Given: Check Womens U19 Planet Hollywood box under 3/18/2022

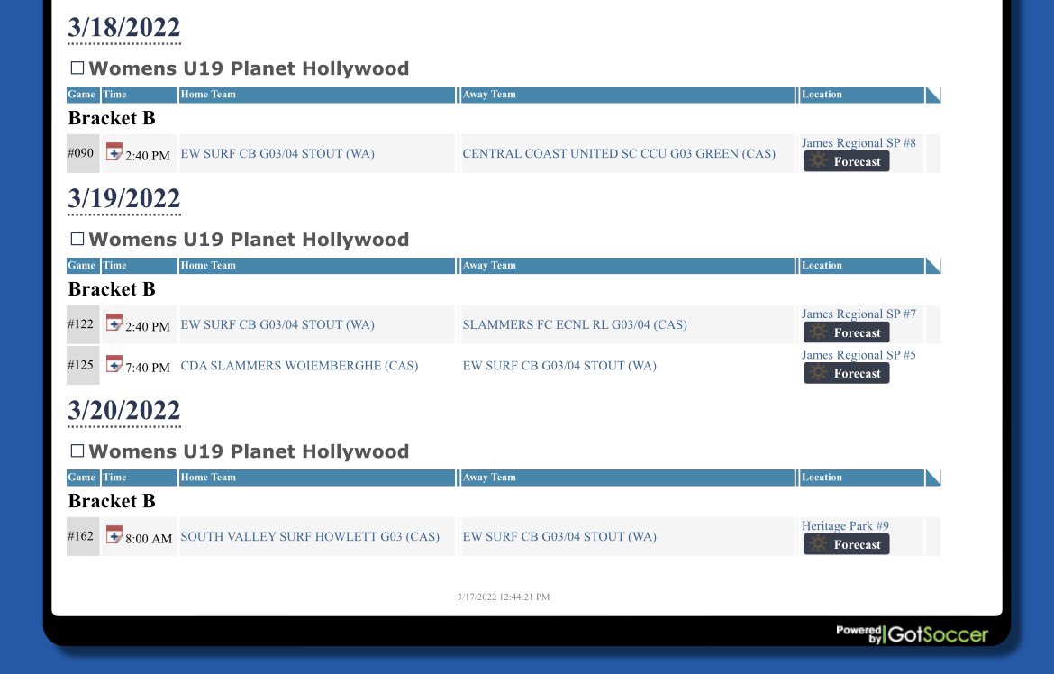Looking at the screenshot, I should coord(77,68).
